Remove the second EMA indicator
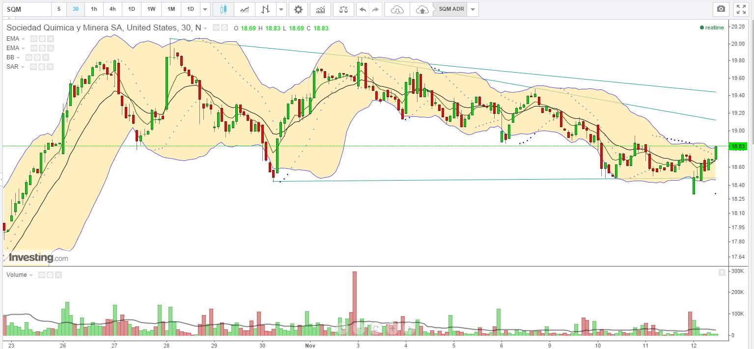The height and width of the screenshot is (349, 754). pyautogui.click(x=51, y=48)
